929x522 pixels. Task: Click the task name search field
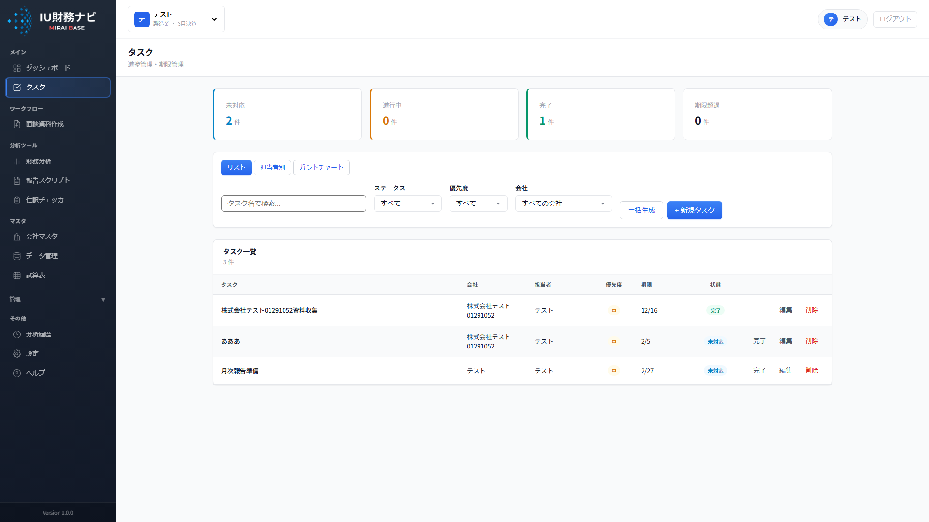pyautogui.click(x=293, y=203)
